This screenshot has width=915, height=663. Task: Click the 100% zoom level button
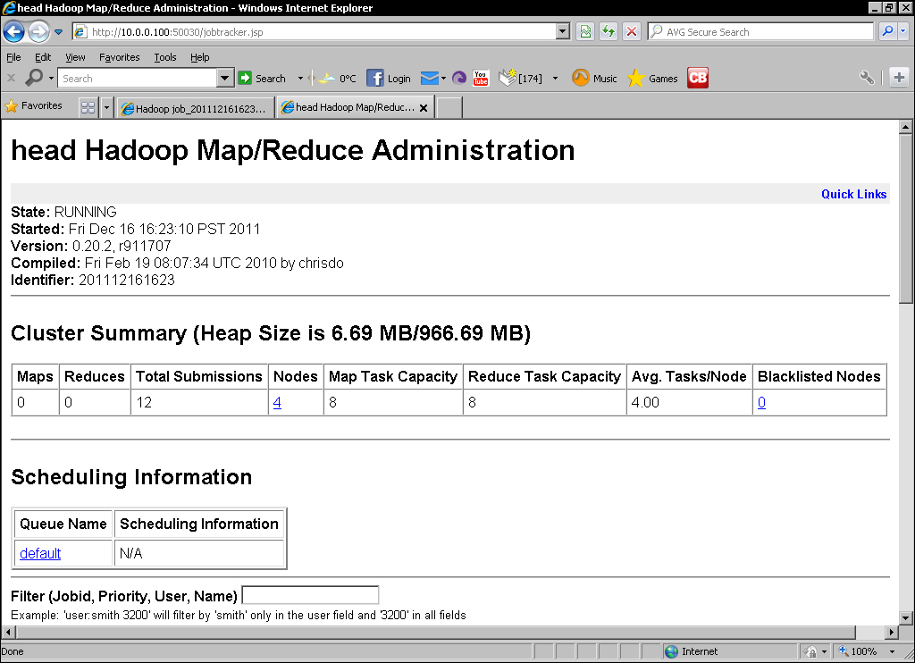tap(858, 651)
